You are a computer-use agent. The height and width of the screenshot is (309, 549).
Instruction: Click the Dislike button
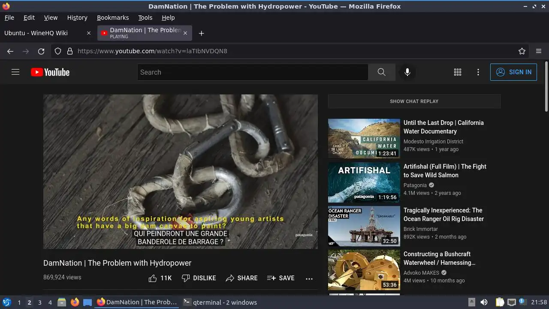[x=199, y=278]
